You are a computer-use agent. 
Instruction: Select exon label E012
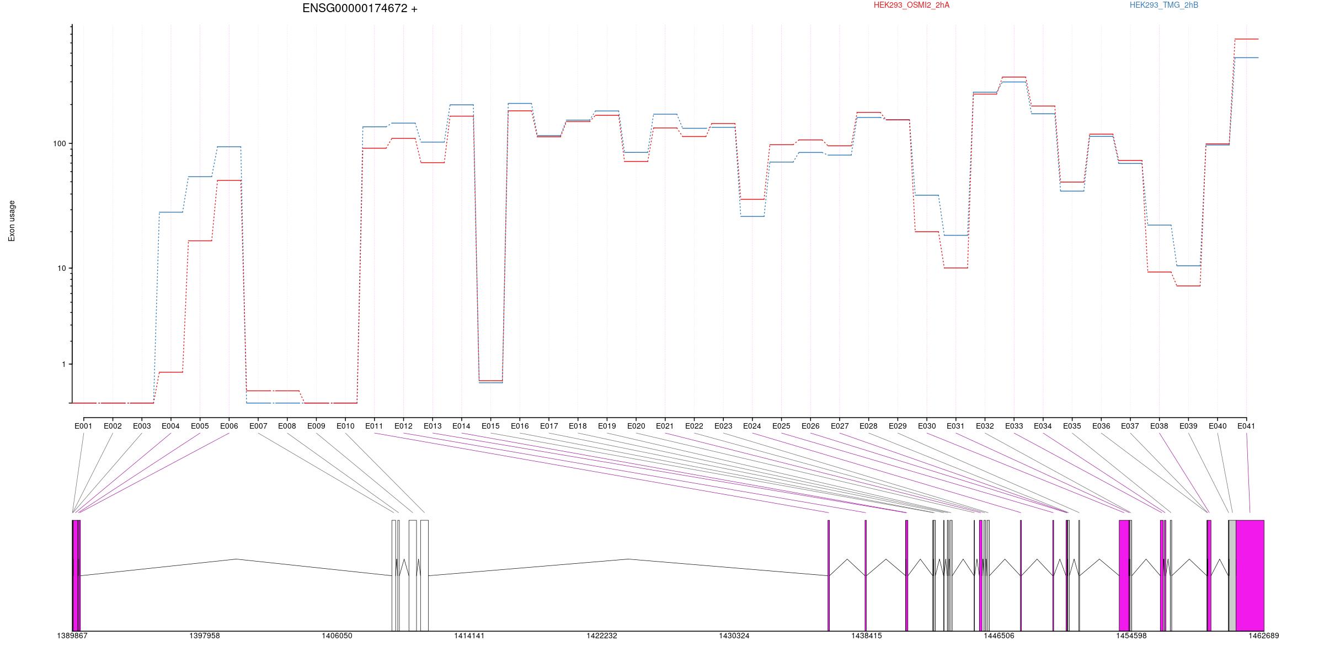[403, 426]
